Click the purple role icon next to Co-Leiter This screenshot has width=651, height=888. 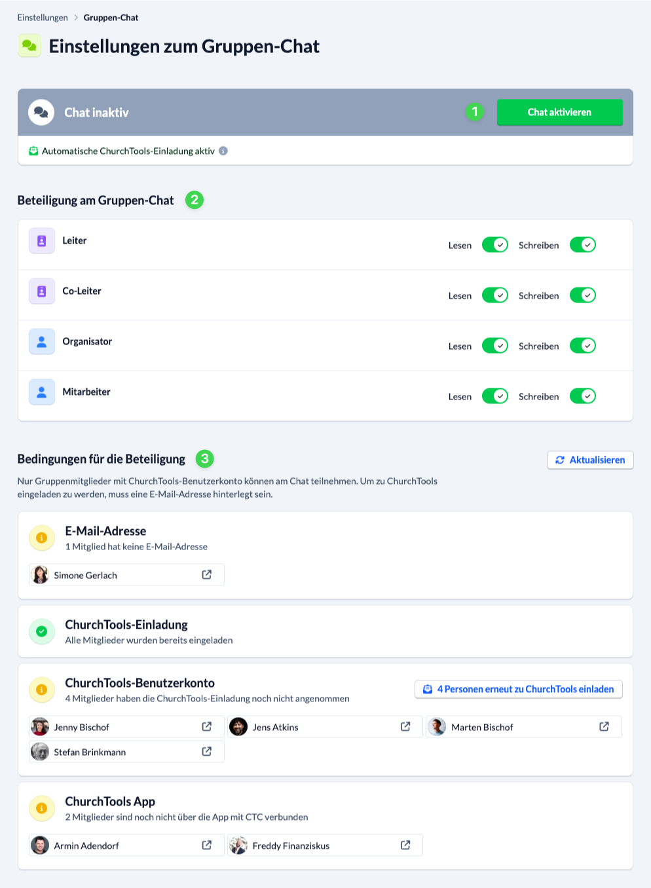pyautogui.click(x=41, y=291)
